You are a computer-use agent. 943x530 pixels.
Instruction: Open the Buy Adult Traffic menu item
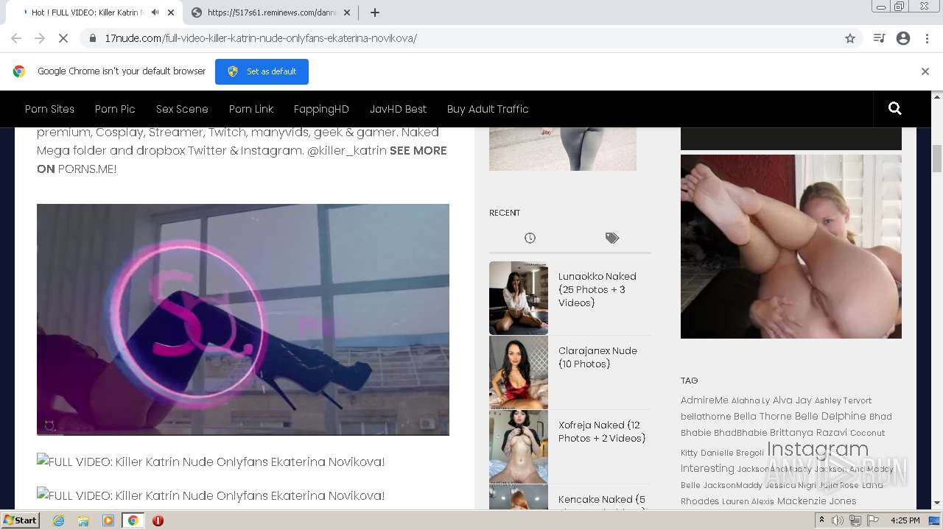[488, 109]
